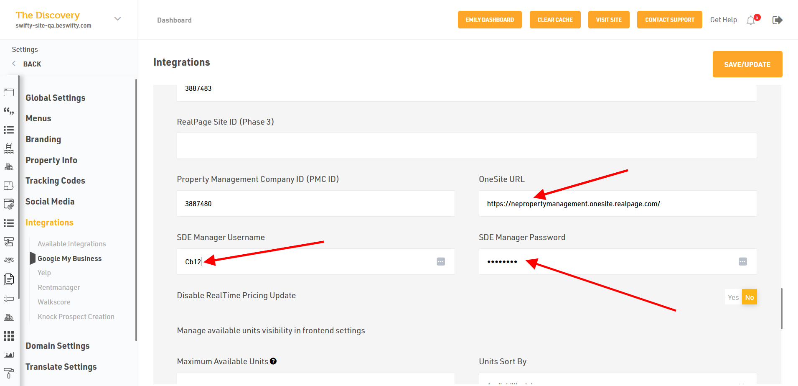Click the help icon beside Maximum Available Units
The image size is (798, 386).
point(273,361)
